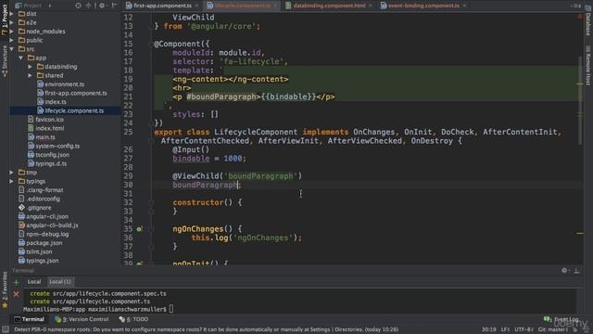
Task: Select index.html file
Action: click(45, 128)
